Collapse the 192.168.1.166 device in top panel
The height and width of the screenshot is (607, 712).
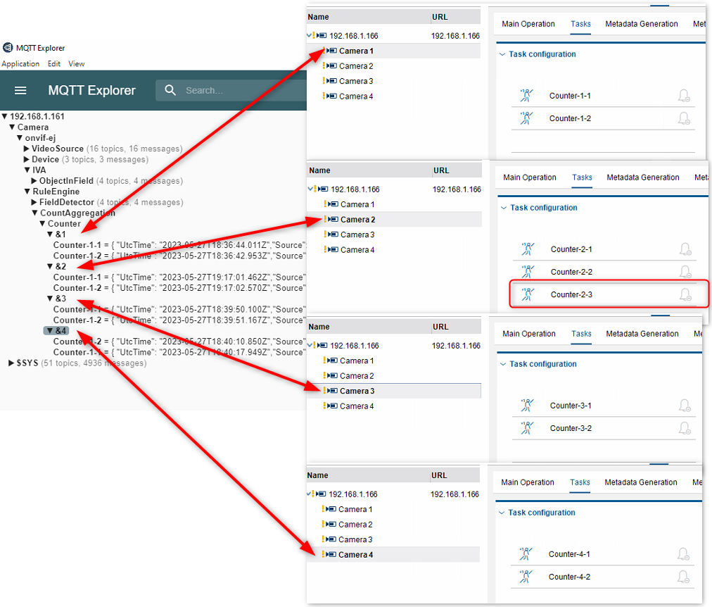click(309, 35)
